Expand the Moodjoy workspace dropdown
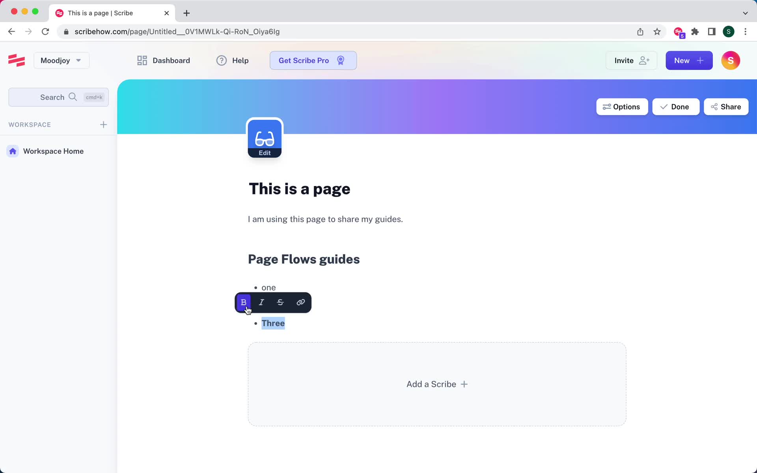The image size is (757, 473). [60, 60]
